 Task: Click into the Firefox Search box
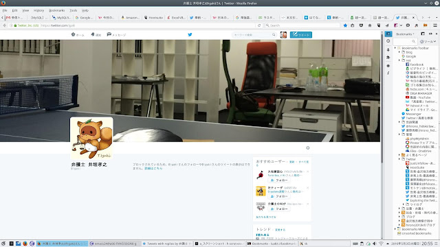[x=302, y=25]
